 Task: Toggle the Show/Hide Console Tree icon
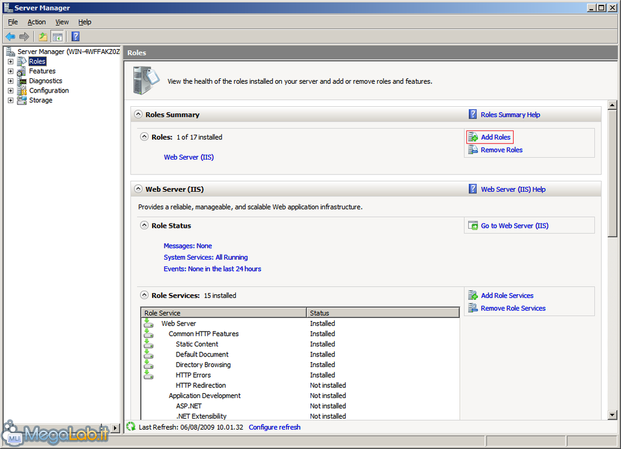pos(57,37)
